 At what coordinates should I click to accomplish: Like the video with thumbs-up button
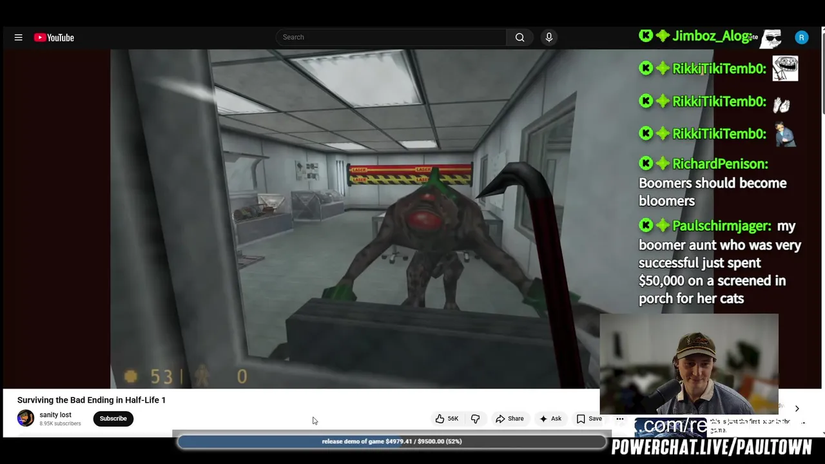[x=447, y=419]
